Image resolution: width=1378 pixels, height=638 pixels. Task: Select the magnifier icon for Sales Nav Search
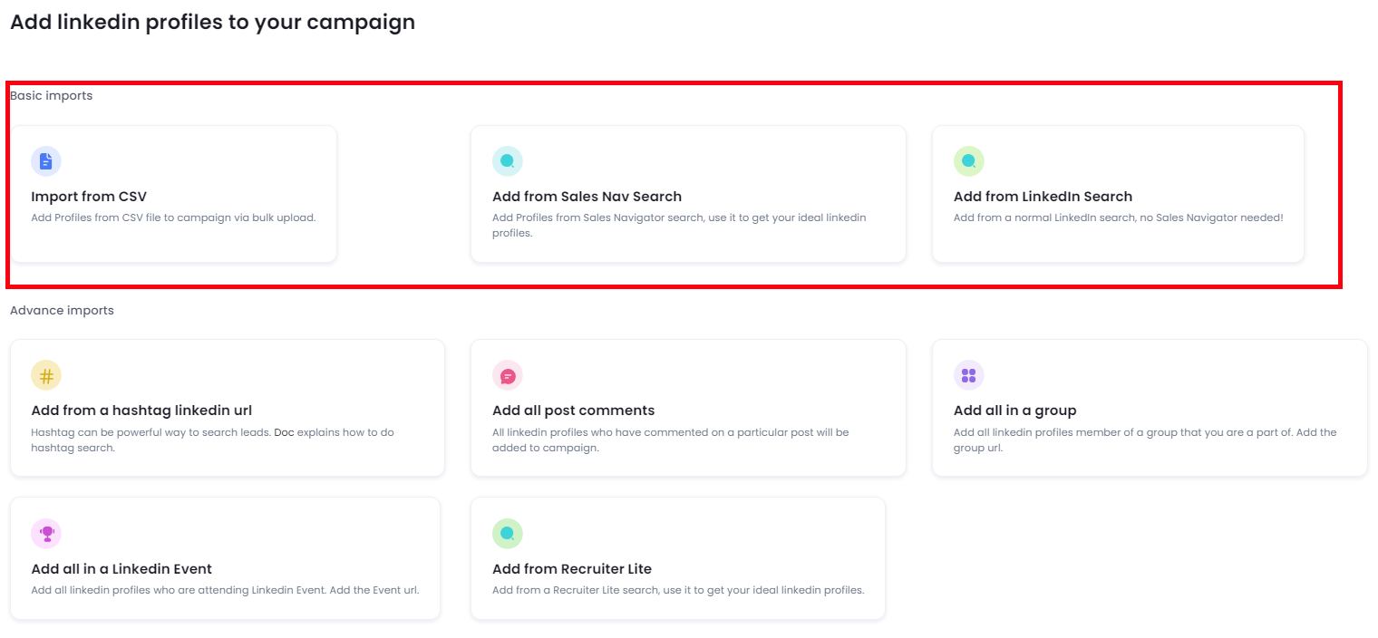pos(507,160)
